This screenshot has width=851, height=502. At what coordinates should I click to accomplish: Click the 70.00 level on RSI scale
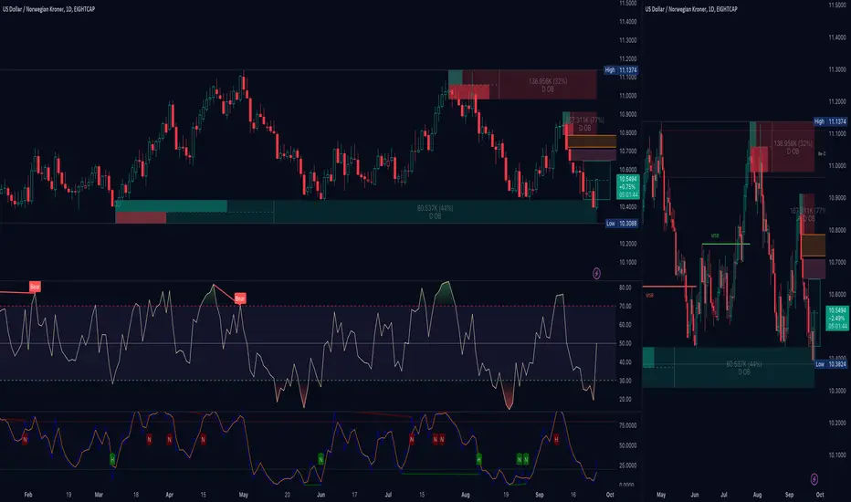pos(625,306)
